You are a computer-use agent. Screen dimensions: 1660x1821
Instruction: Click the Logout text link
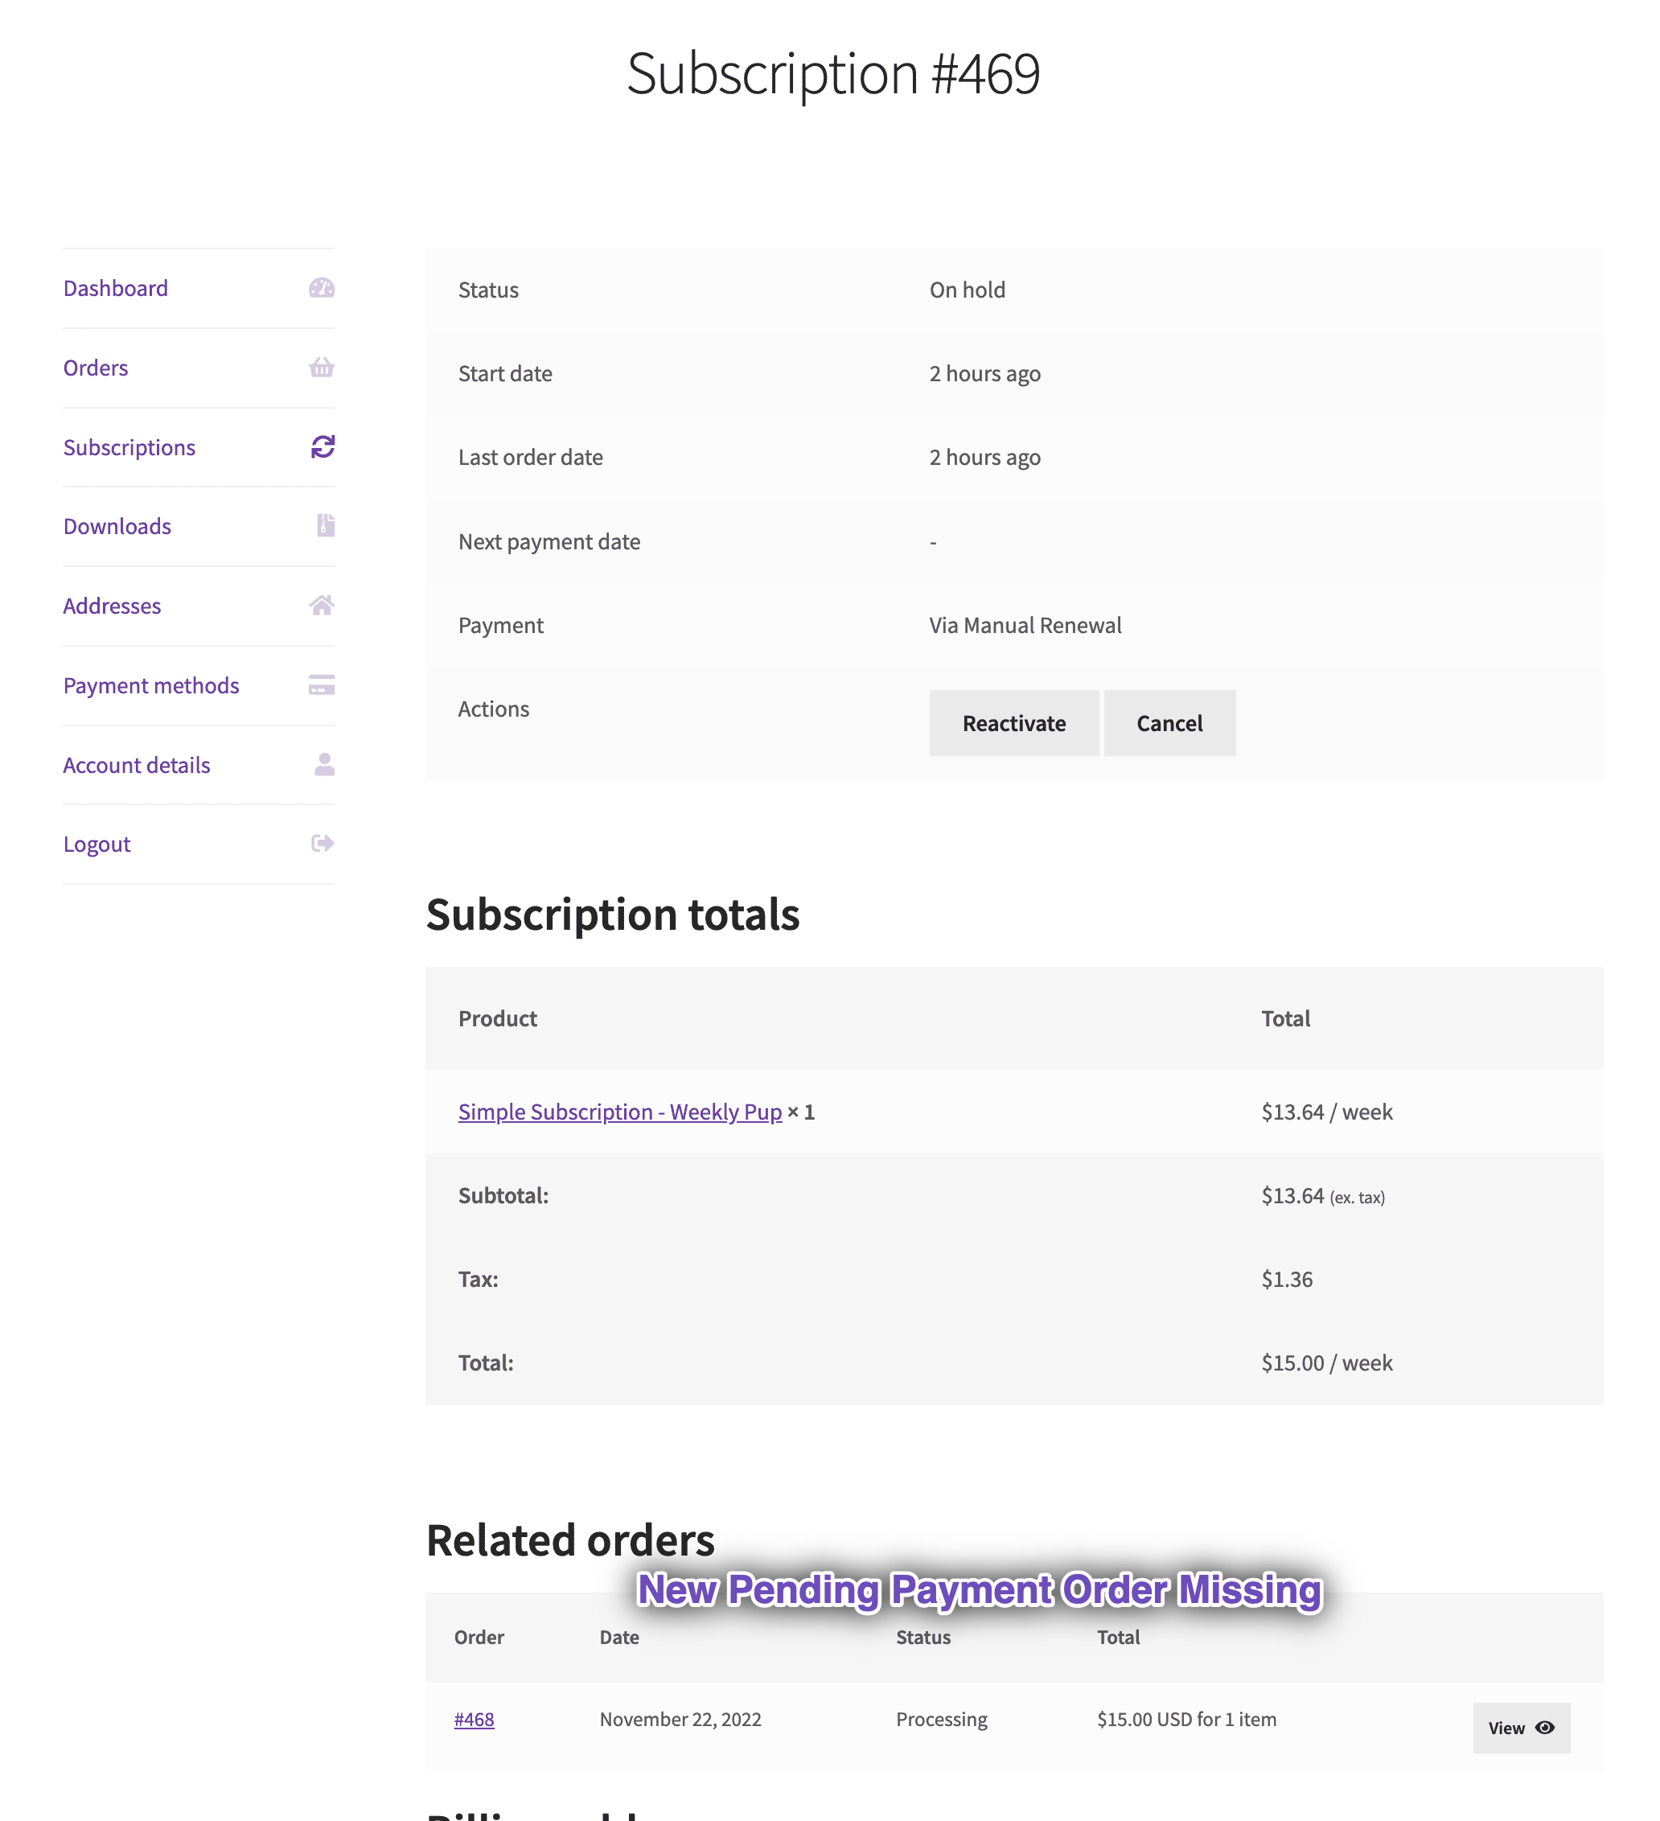pos(97,845)
